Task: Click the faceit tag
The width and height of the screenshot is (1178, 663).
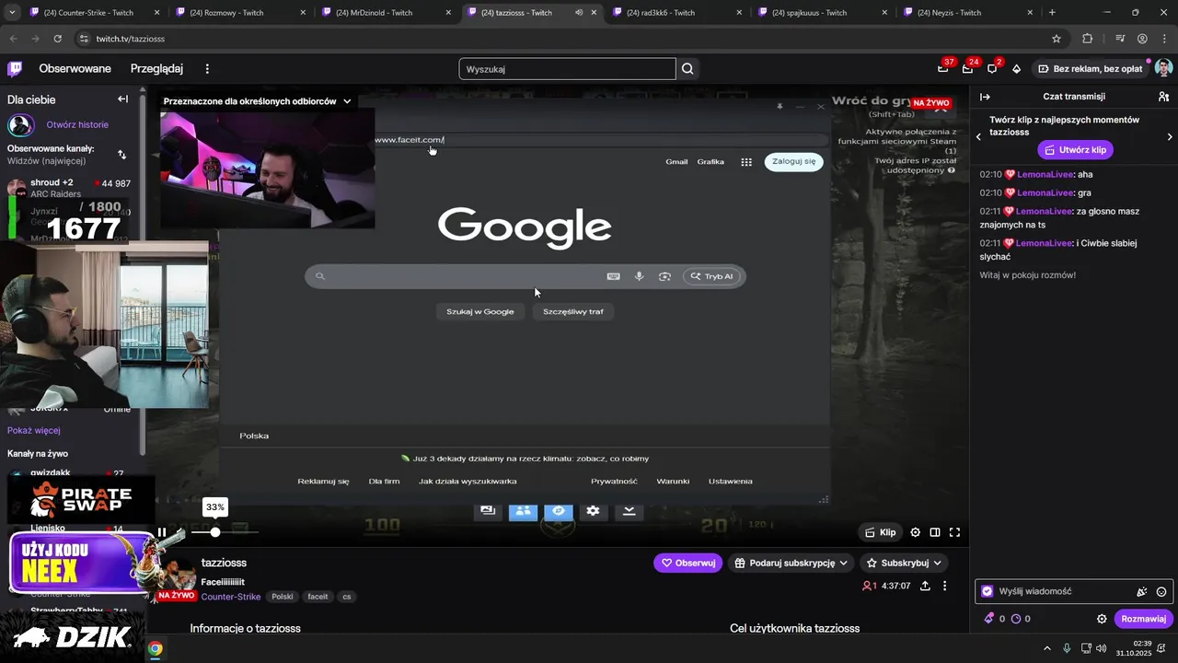Action: tap(318, 597)
